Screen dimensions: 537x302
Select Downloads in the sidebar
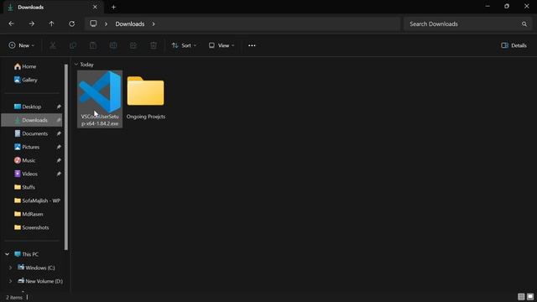click(x=32, y=120)
